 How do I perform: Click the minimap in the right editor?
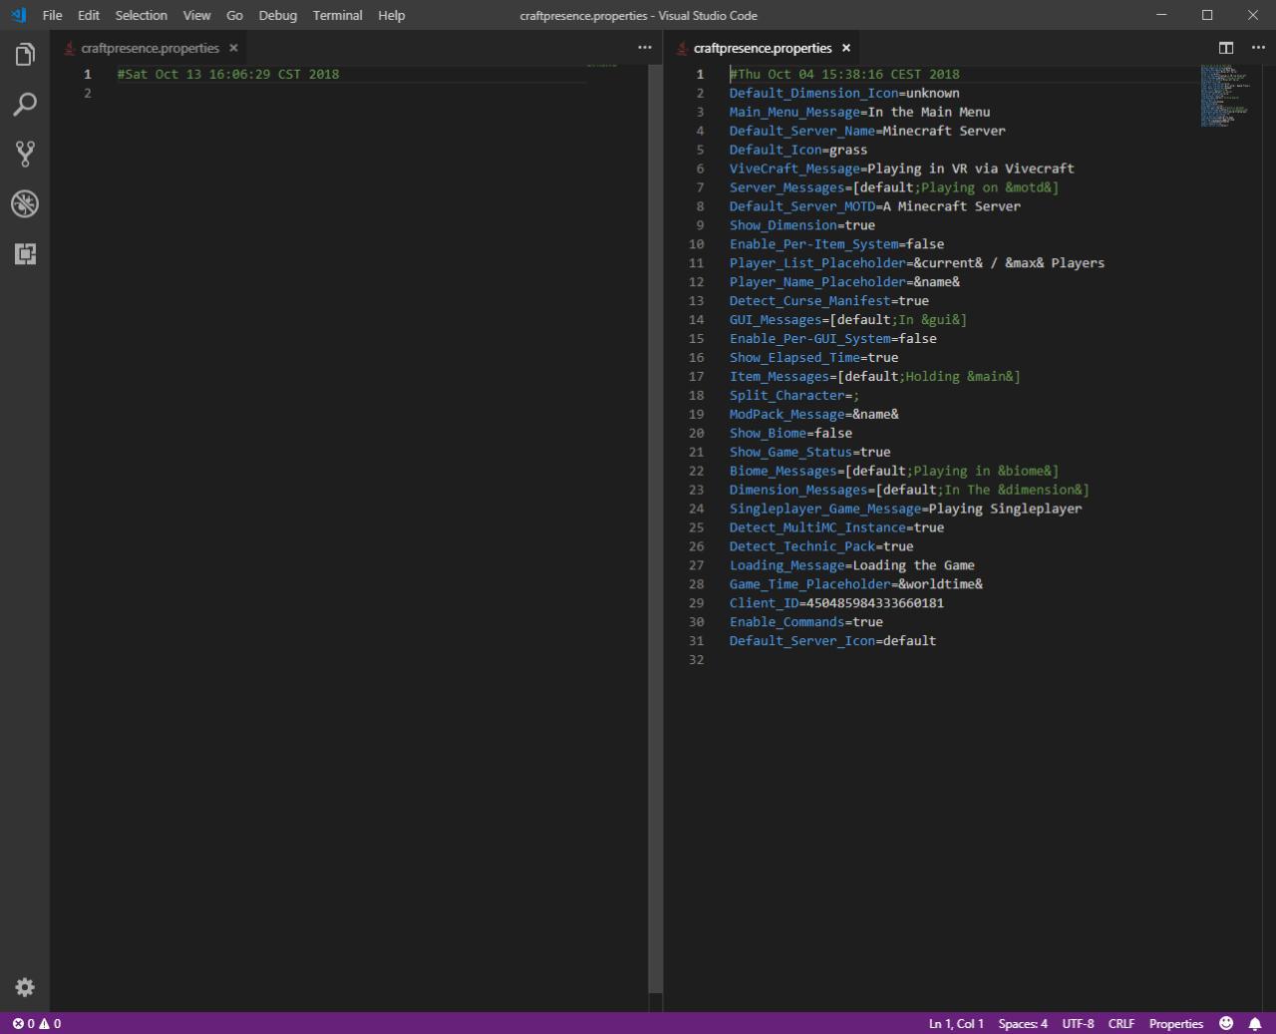(x=1230, y=96)
